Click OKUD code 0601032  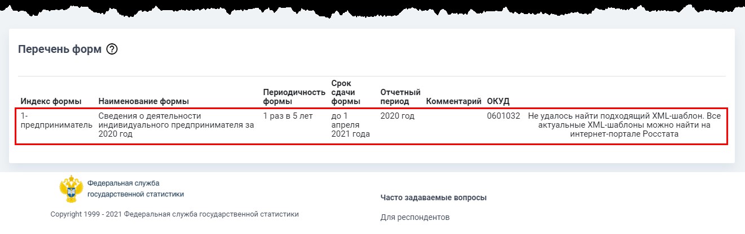(x=503, y=116)
